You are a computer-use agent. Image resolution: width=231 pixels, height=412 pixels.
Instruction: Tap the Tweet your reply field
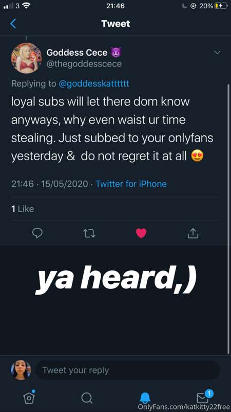[127, 370]
